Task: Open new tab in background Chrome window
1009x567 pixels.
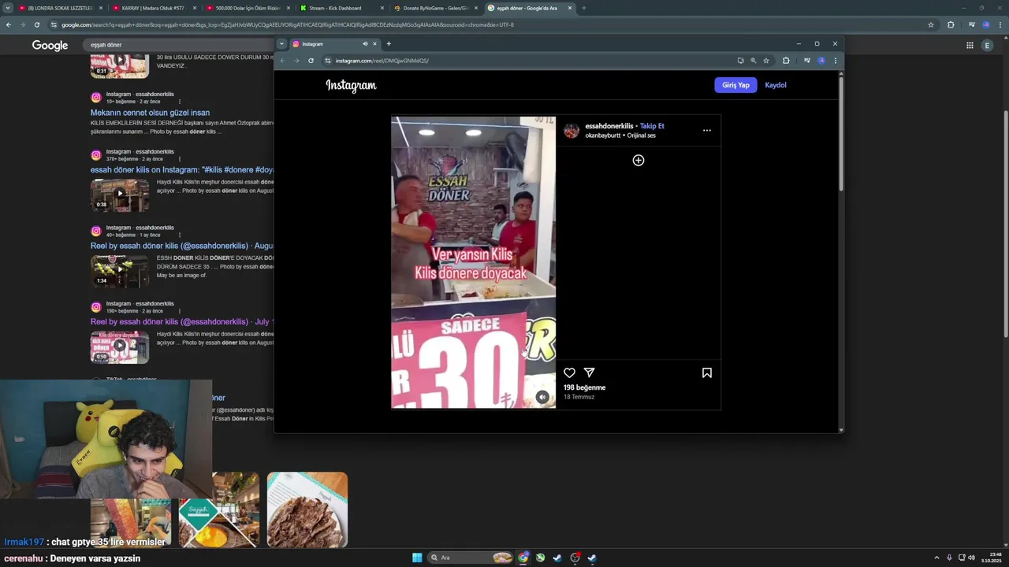Action: coord(583,8)
